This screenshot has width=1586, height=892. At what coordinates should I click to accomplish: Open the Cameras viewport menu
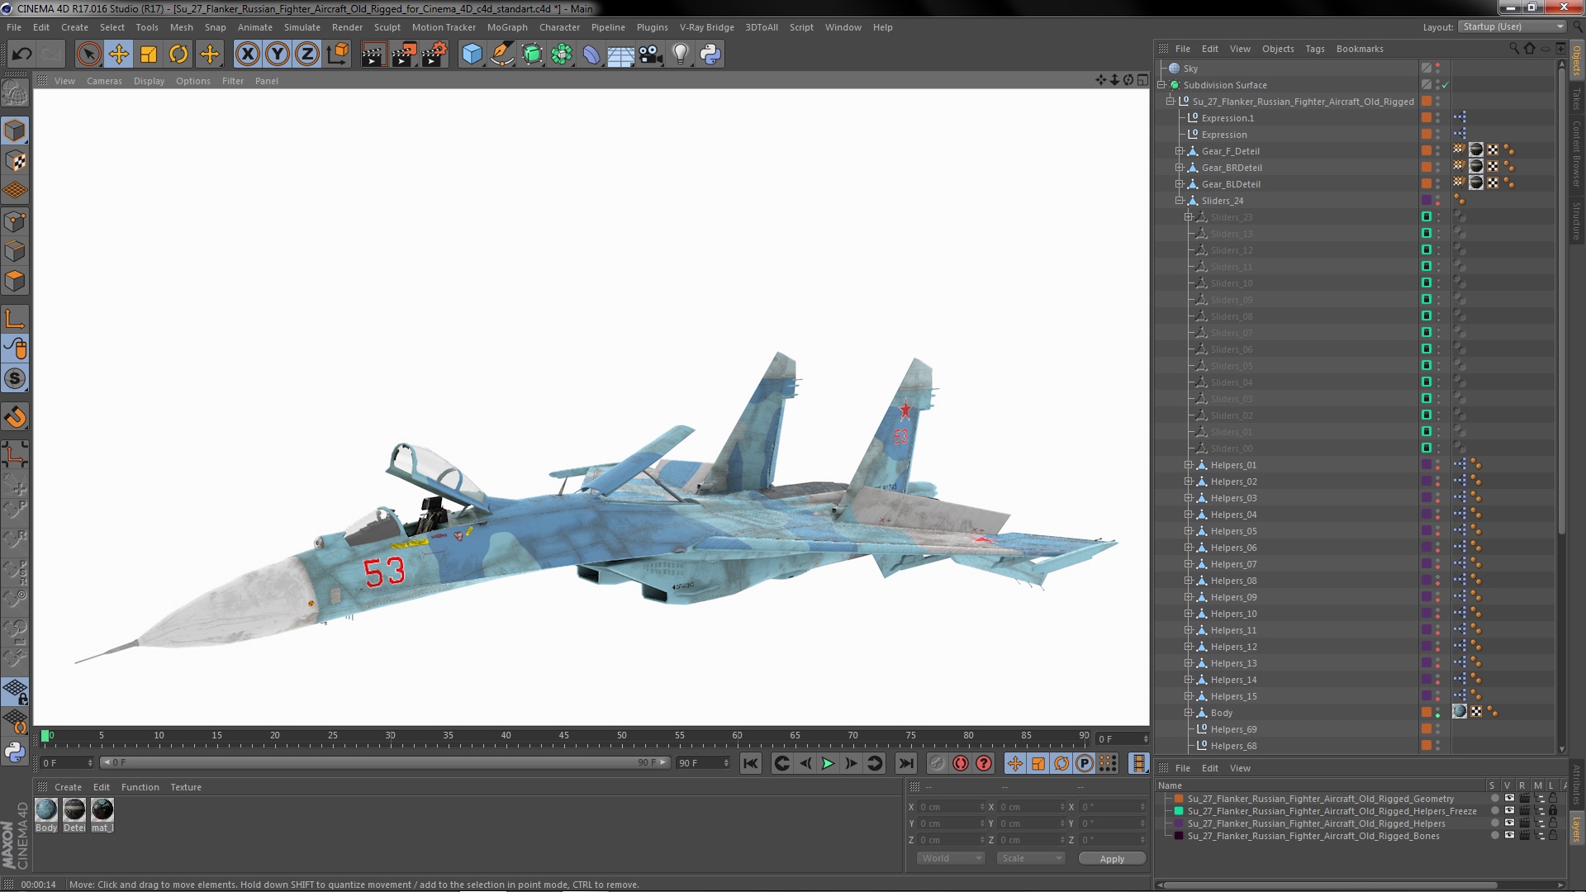(104, 81)
